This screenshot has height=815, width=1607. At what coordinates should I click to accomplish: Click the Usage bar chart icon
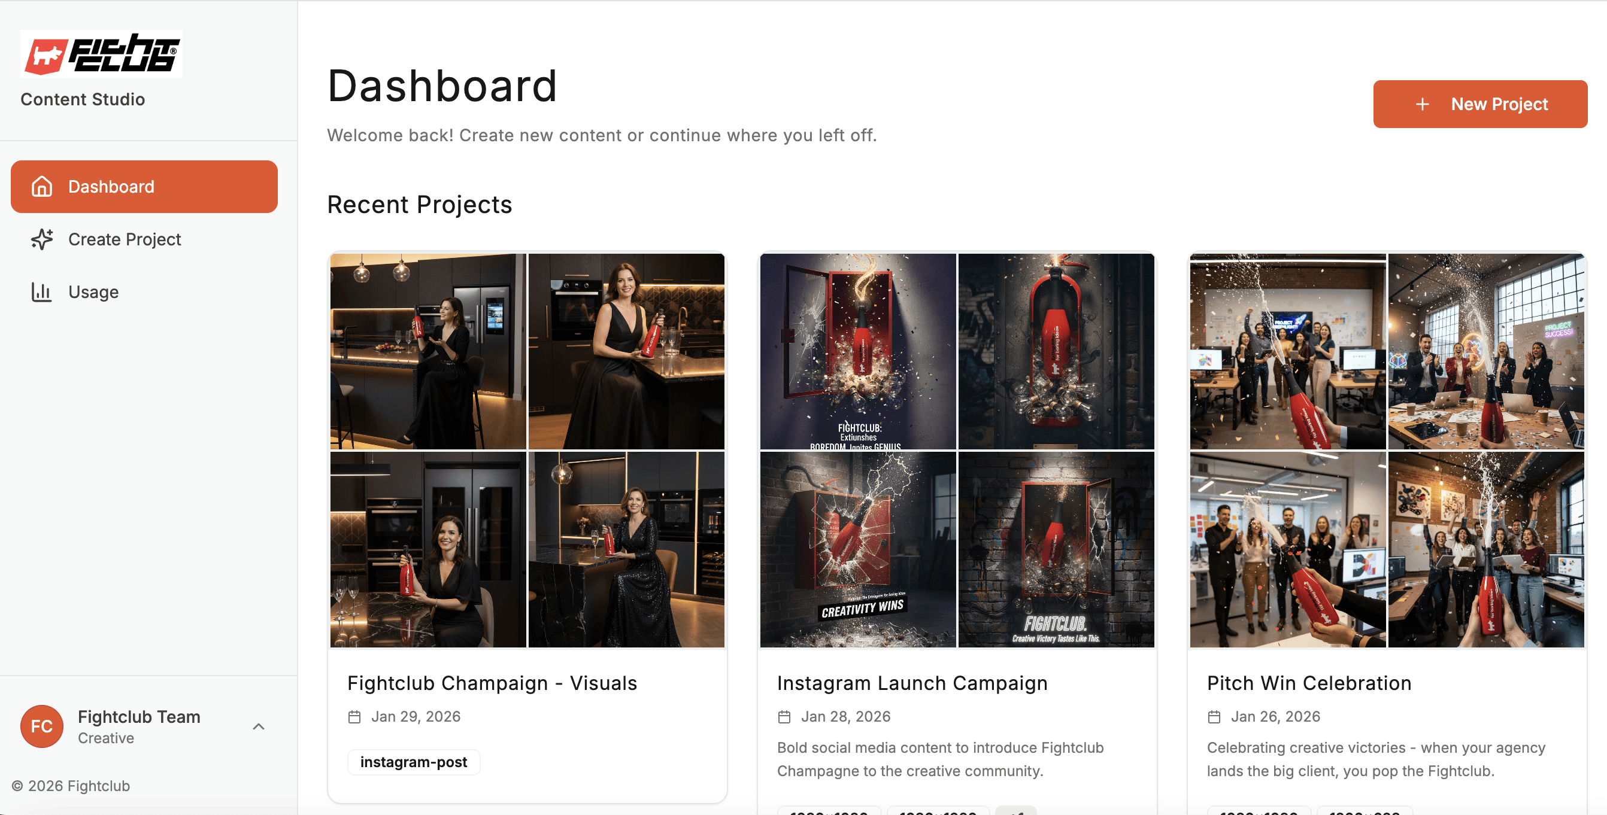pos(42,292)
